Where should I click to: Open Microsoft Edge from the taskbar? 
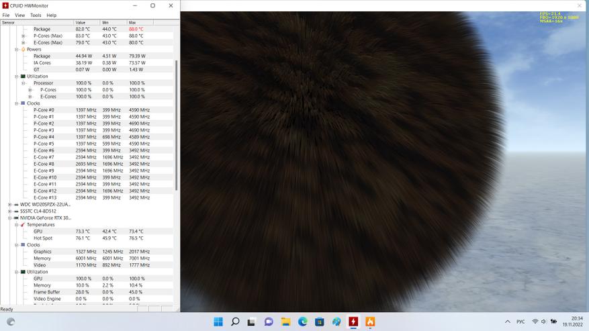coord(303,322)
